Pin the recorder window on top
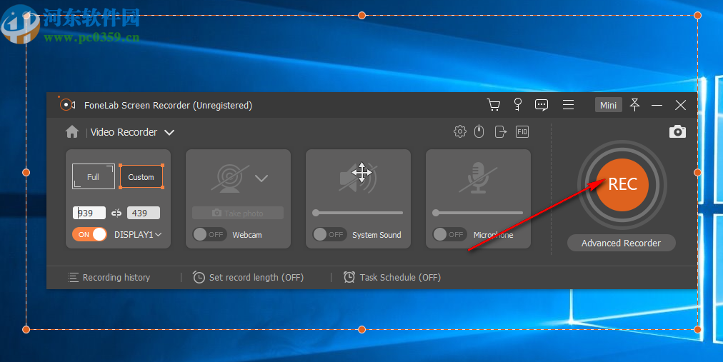Viewport: 723px width, 362px height. [x=635, y=105]
